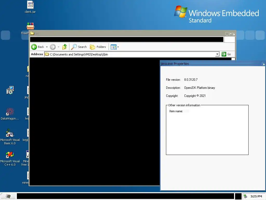Select the network setup desktop icon above DataWagon

pos(10,90)
